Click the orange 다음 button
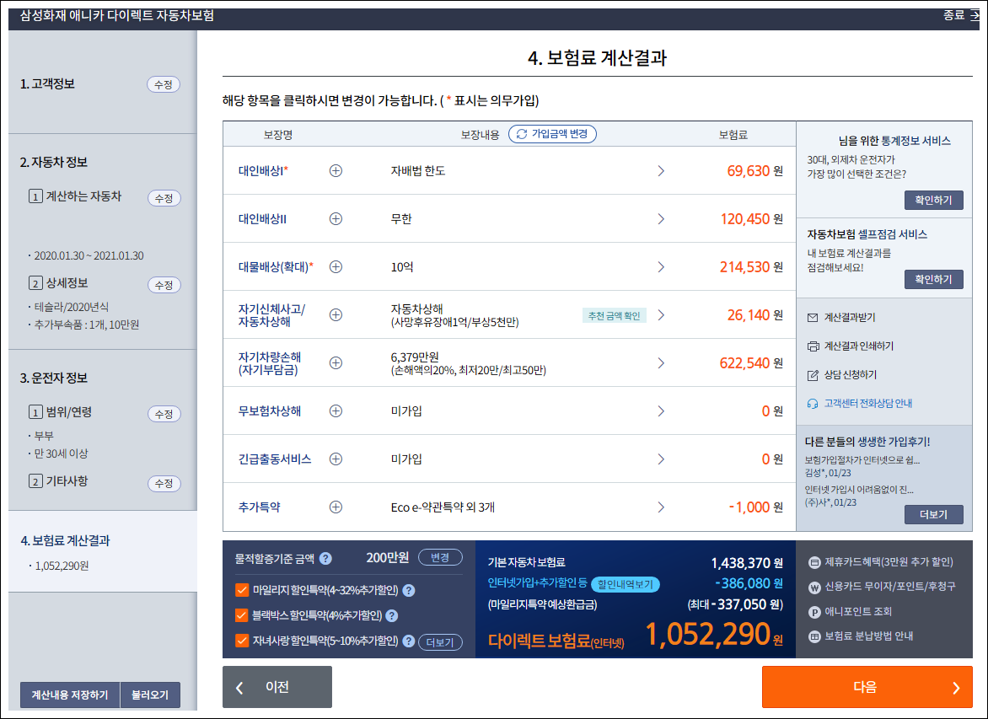988x719 pixels. pyautogui.click(x=867, y=687)
